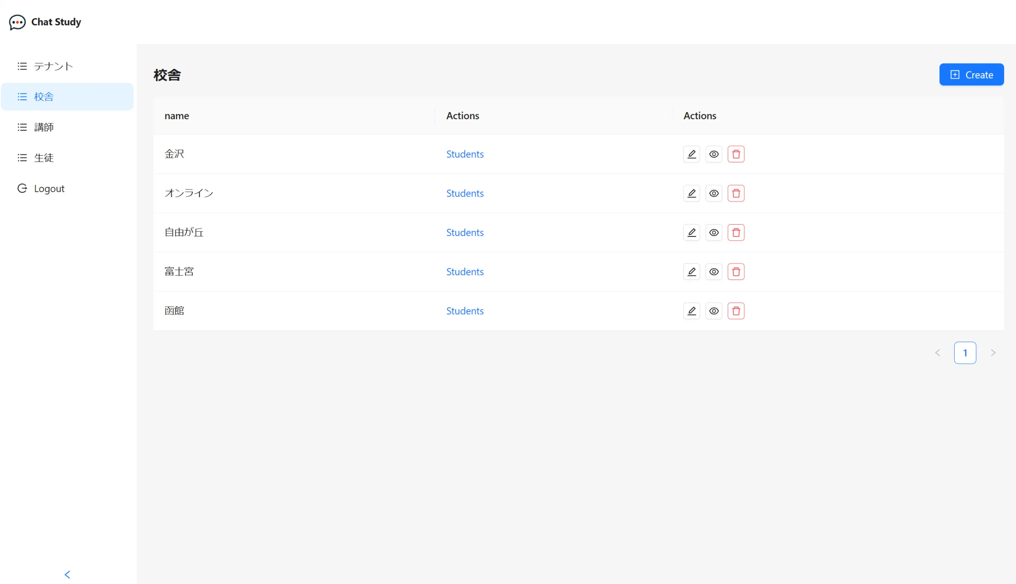Edit the 自由が丘 row with pencil icon
1016x584 pixels.
(691, 233)
